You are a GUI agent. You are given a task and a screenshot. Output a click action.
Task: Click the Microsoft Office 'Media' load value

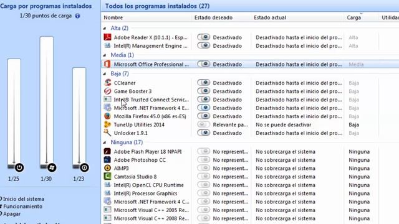point(356,64)
